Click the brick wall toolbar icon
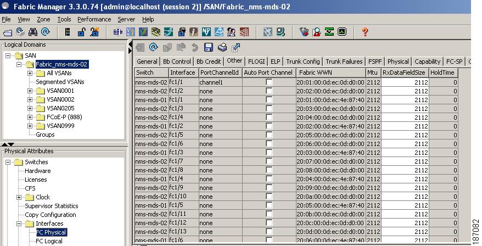482x246 pixels. (x=244, y=32)
